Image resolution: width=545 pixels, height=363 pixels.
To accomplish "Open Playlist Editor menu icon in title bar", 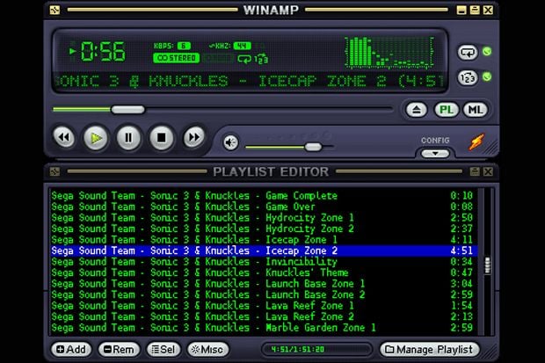I will pyautogui.click(x=54, y=171).
